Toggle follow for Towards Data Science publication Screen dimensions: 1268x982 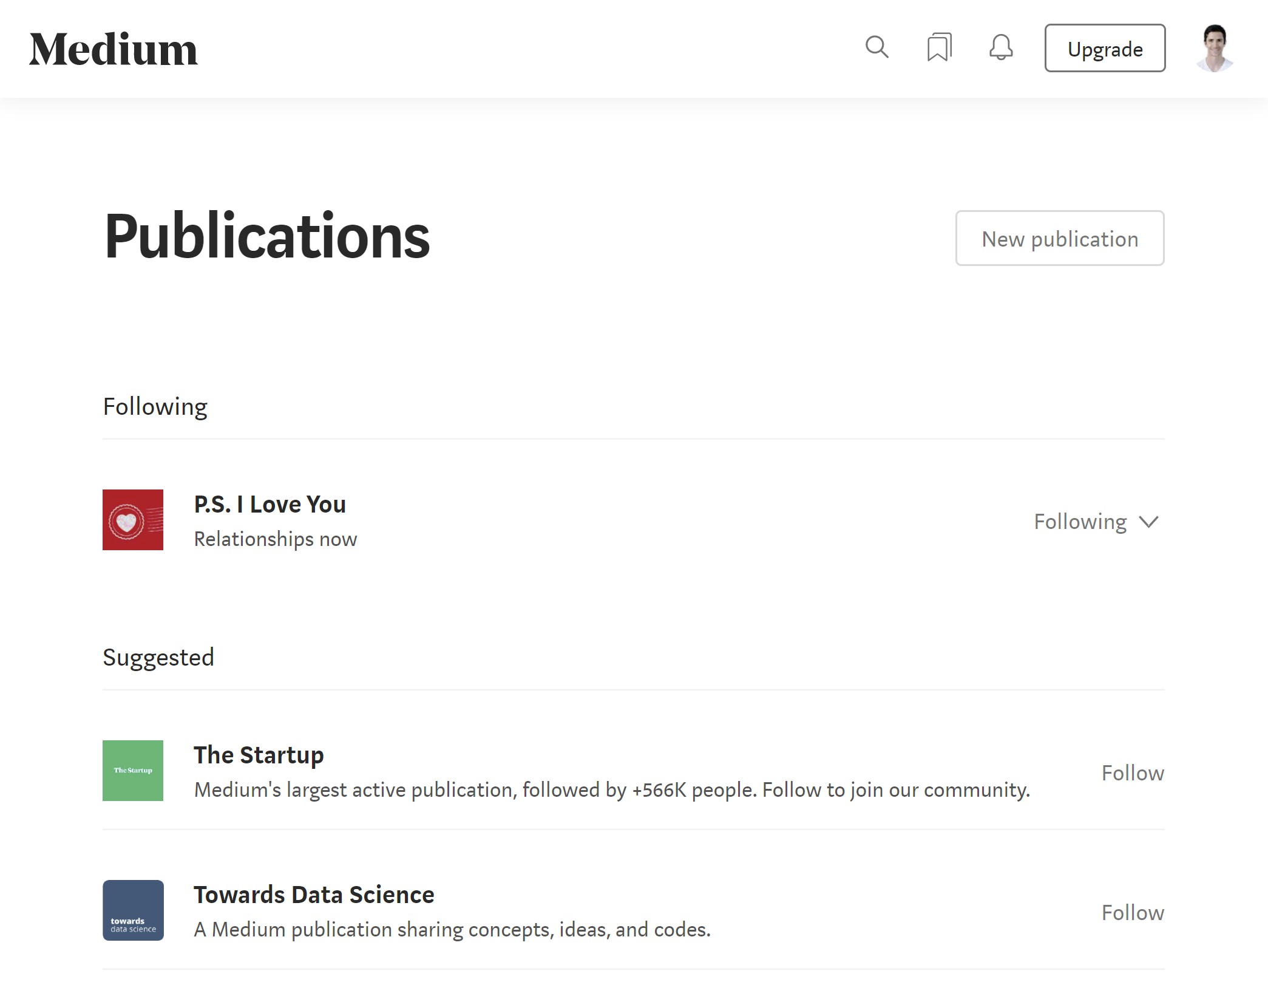tap(1133, 912)
